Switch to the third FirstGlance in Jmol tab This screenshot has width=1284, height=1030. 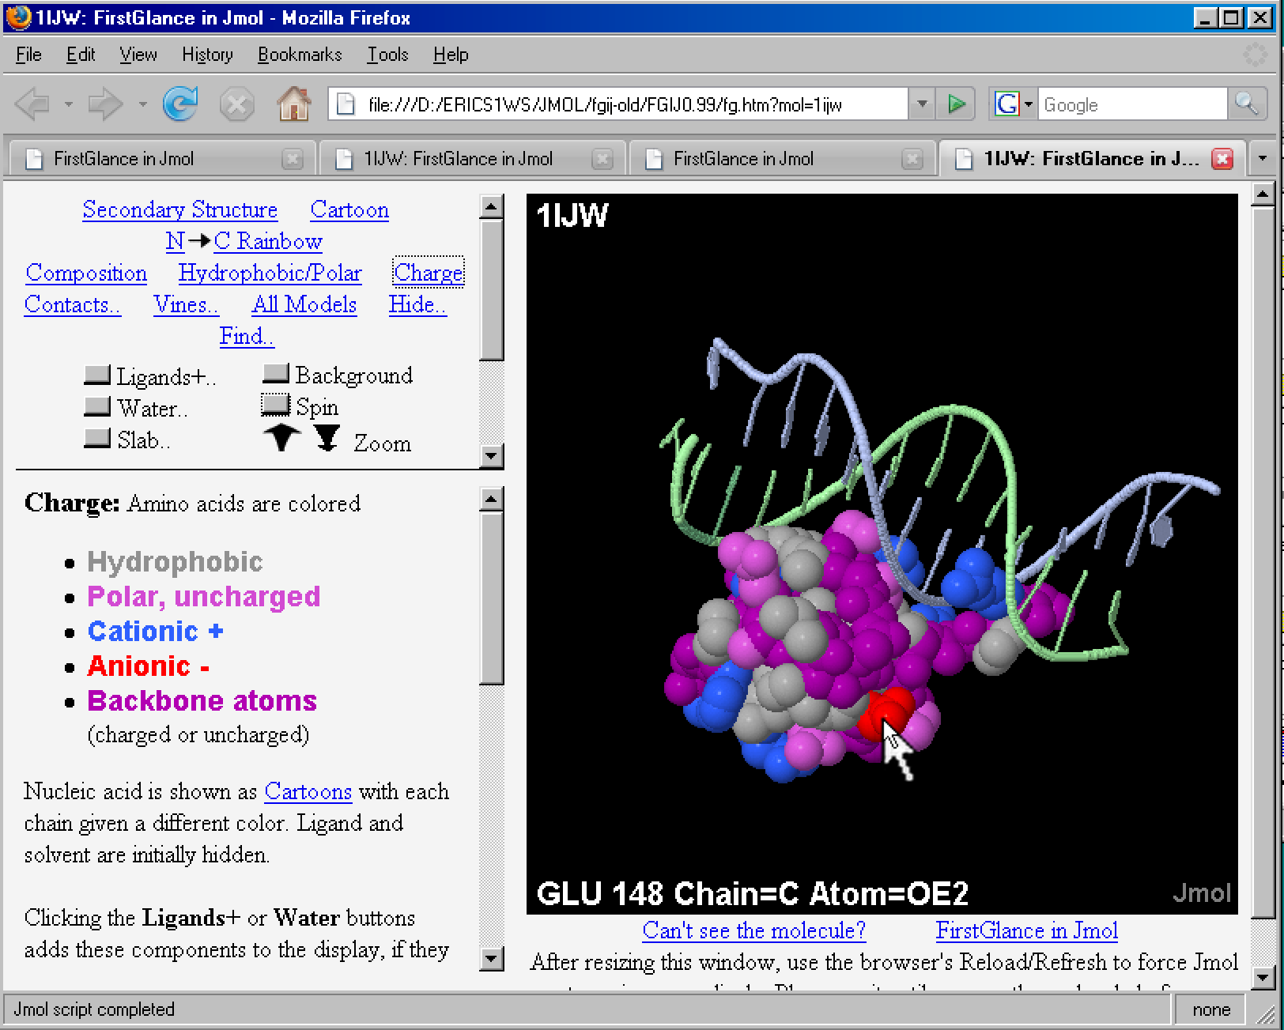pos(782,159)
